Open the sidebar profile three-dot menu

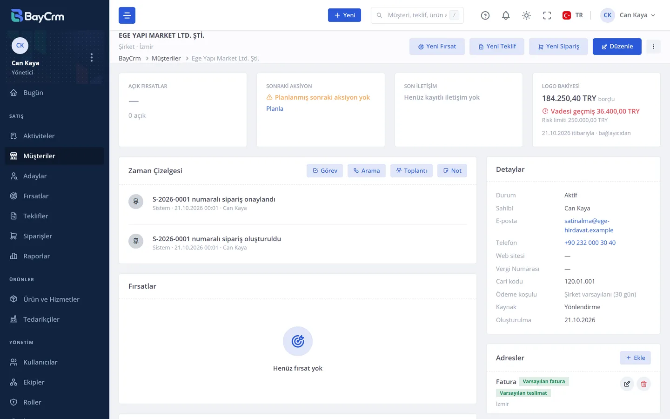(x=92, y=57)
